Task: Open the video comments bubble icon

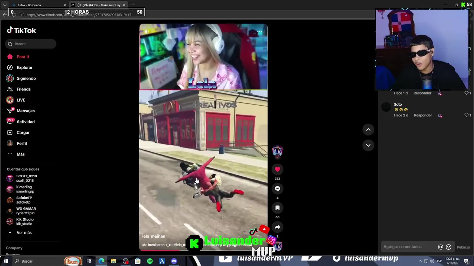Action: click(277, 188)
